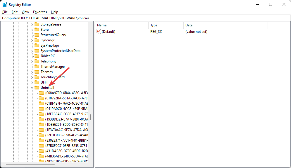The height and width of the screenshot is (168, 291).
Task: Click the SysPrepTapi folder icon
Action: coord(37,45)
